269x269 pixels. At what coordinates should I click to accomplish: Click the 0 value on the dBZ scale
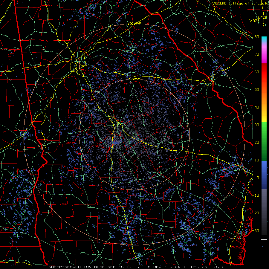[x=258, y=178]
